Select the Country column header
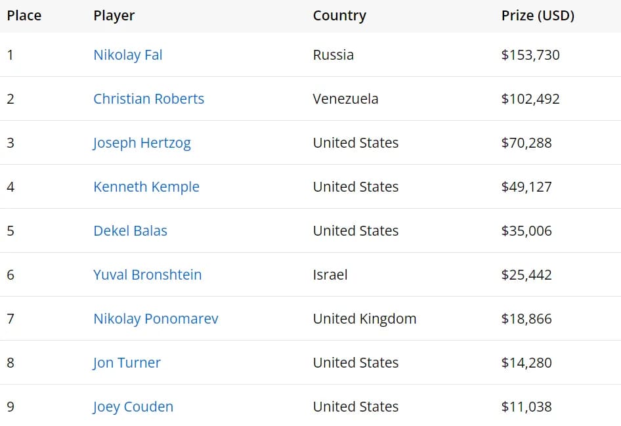 pos(339,16)
